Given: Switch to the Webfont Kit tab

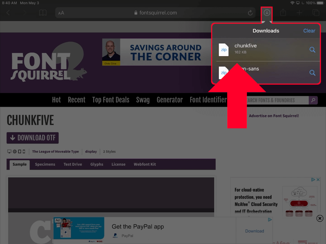Looking at the screenshot, I should pyautogui.click(x=145, y=164).
